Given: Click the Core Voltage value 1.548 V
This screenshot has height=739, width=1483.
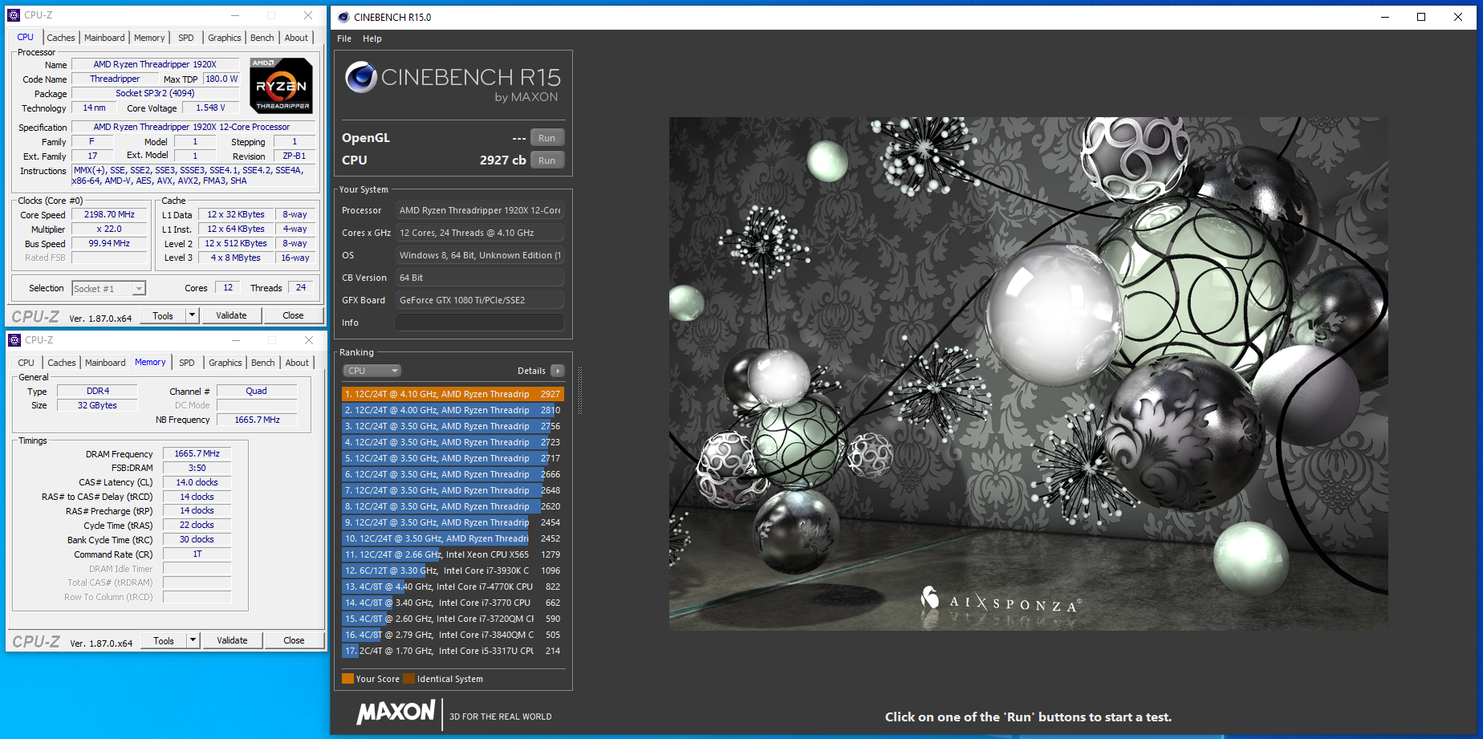Looking at the screenshot, I should [x=210, y=108].
